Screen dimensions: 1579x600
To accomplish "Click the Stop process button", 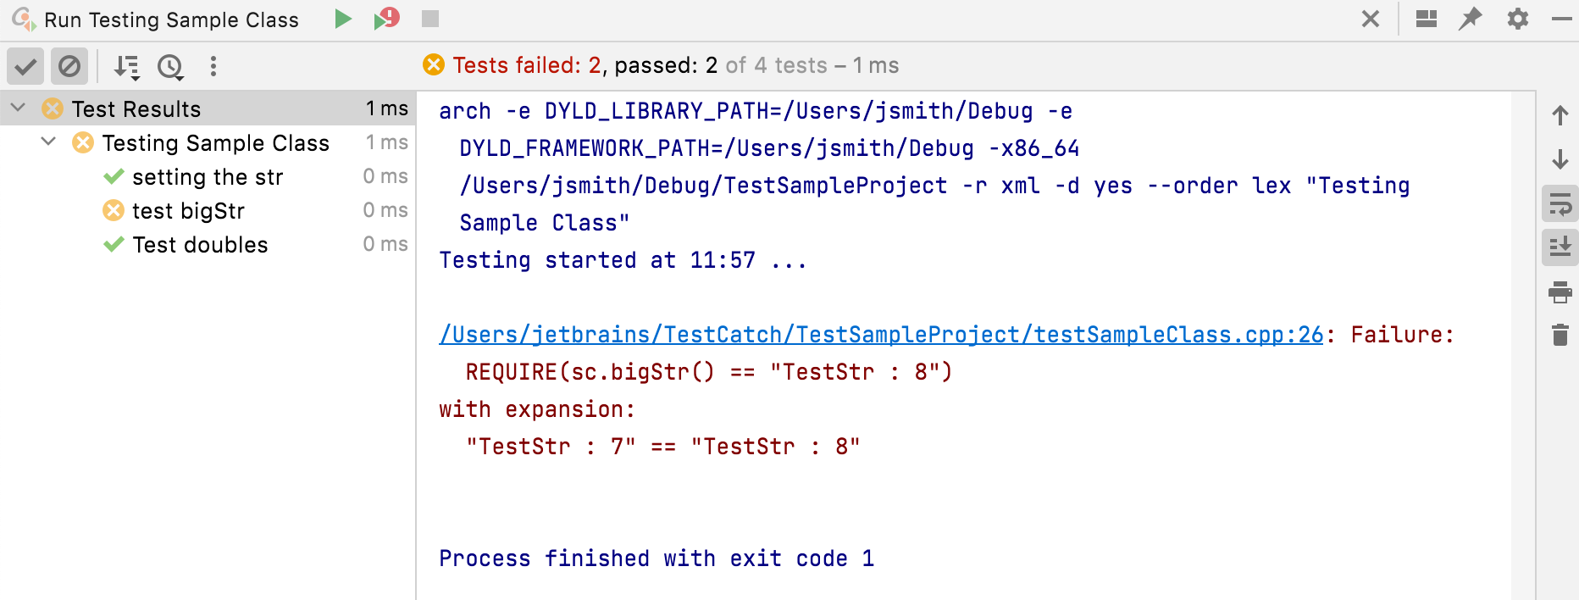I will [430, 19].
